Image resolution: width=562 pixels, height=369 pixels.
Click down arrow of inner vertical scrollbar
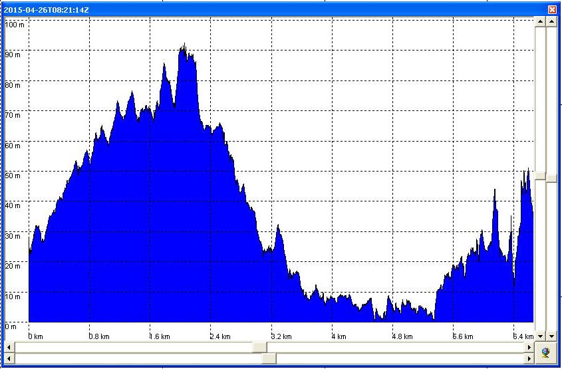(x=540, y=336)
